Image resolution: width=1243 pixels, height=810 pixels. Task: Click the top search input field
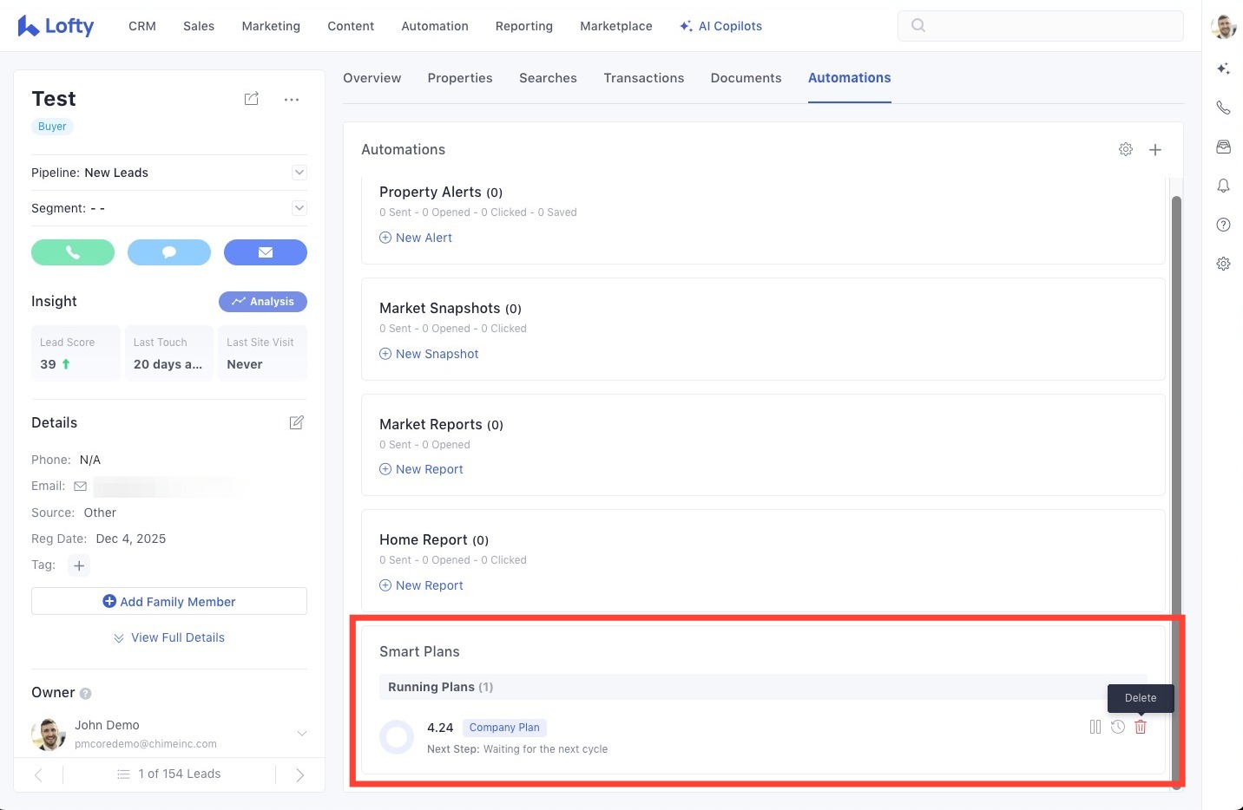(x=1040, y=26)
